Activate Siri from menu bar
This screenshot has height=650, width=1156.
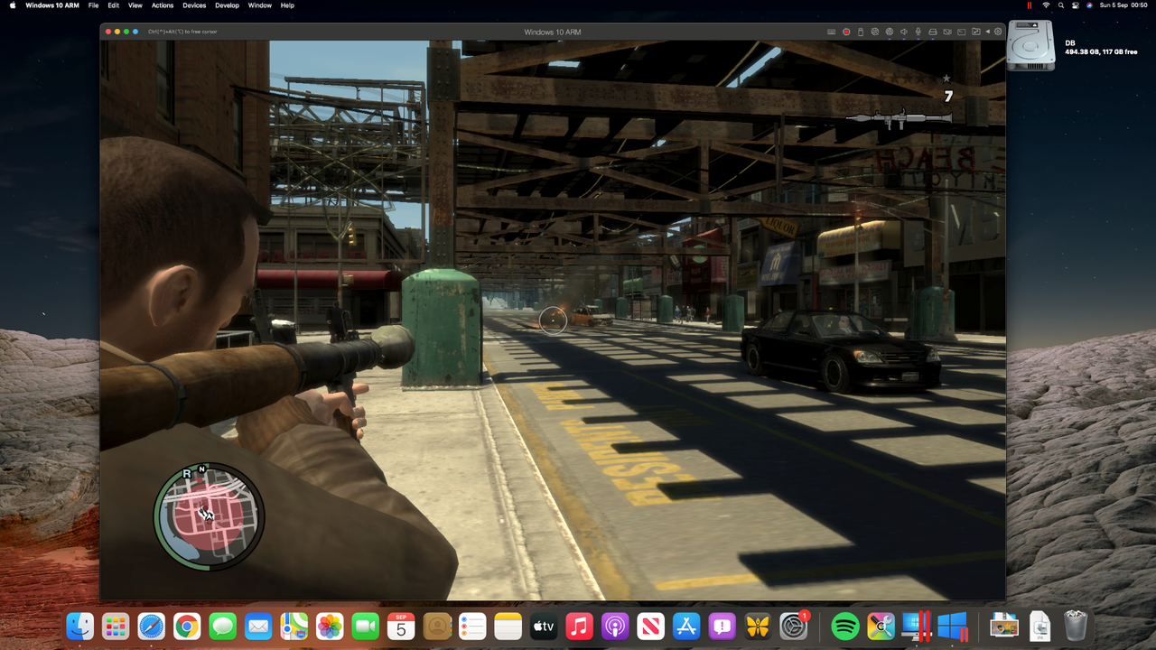coord(1090,5)
